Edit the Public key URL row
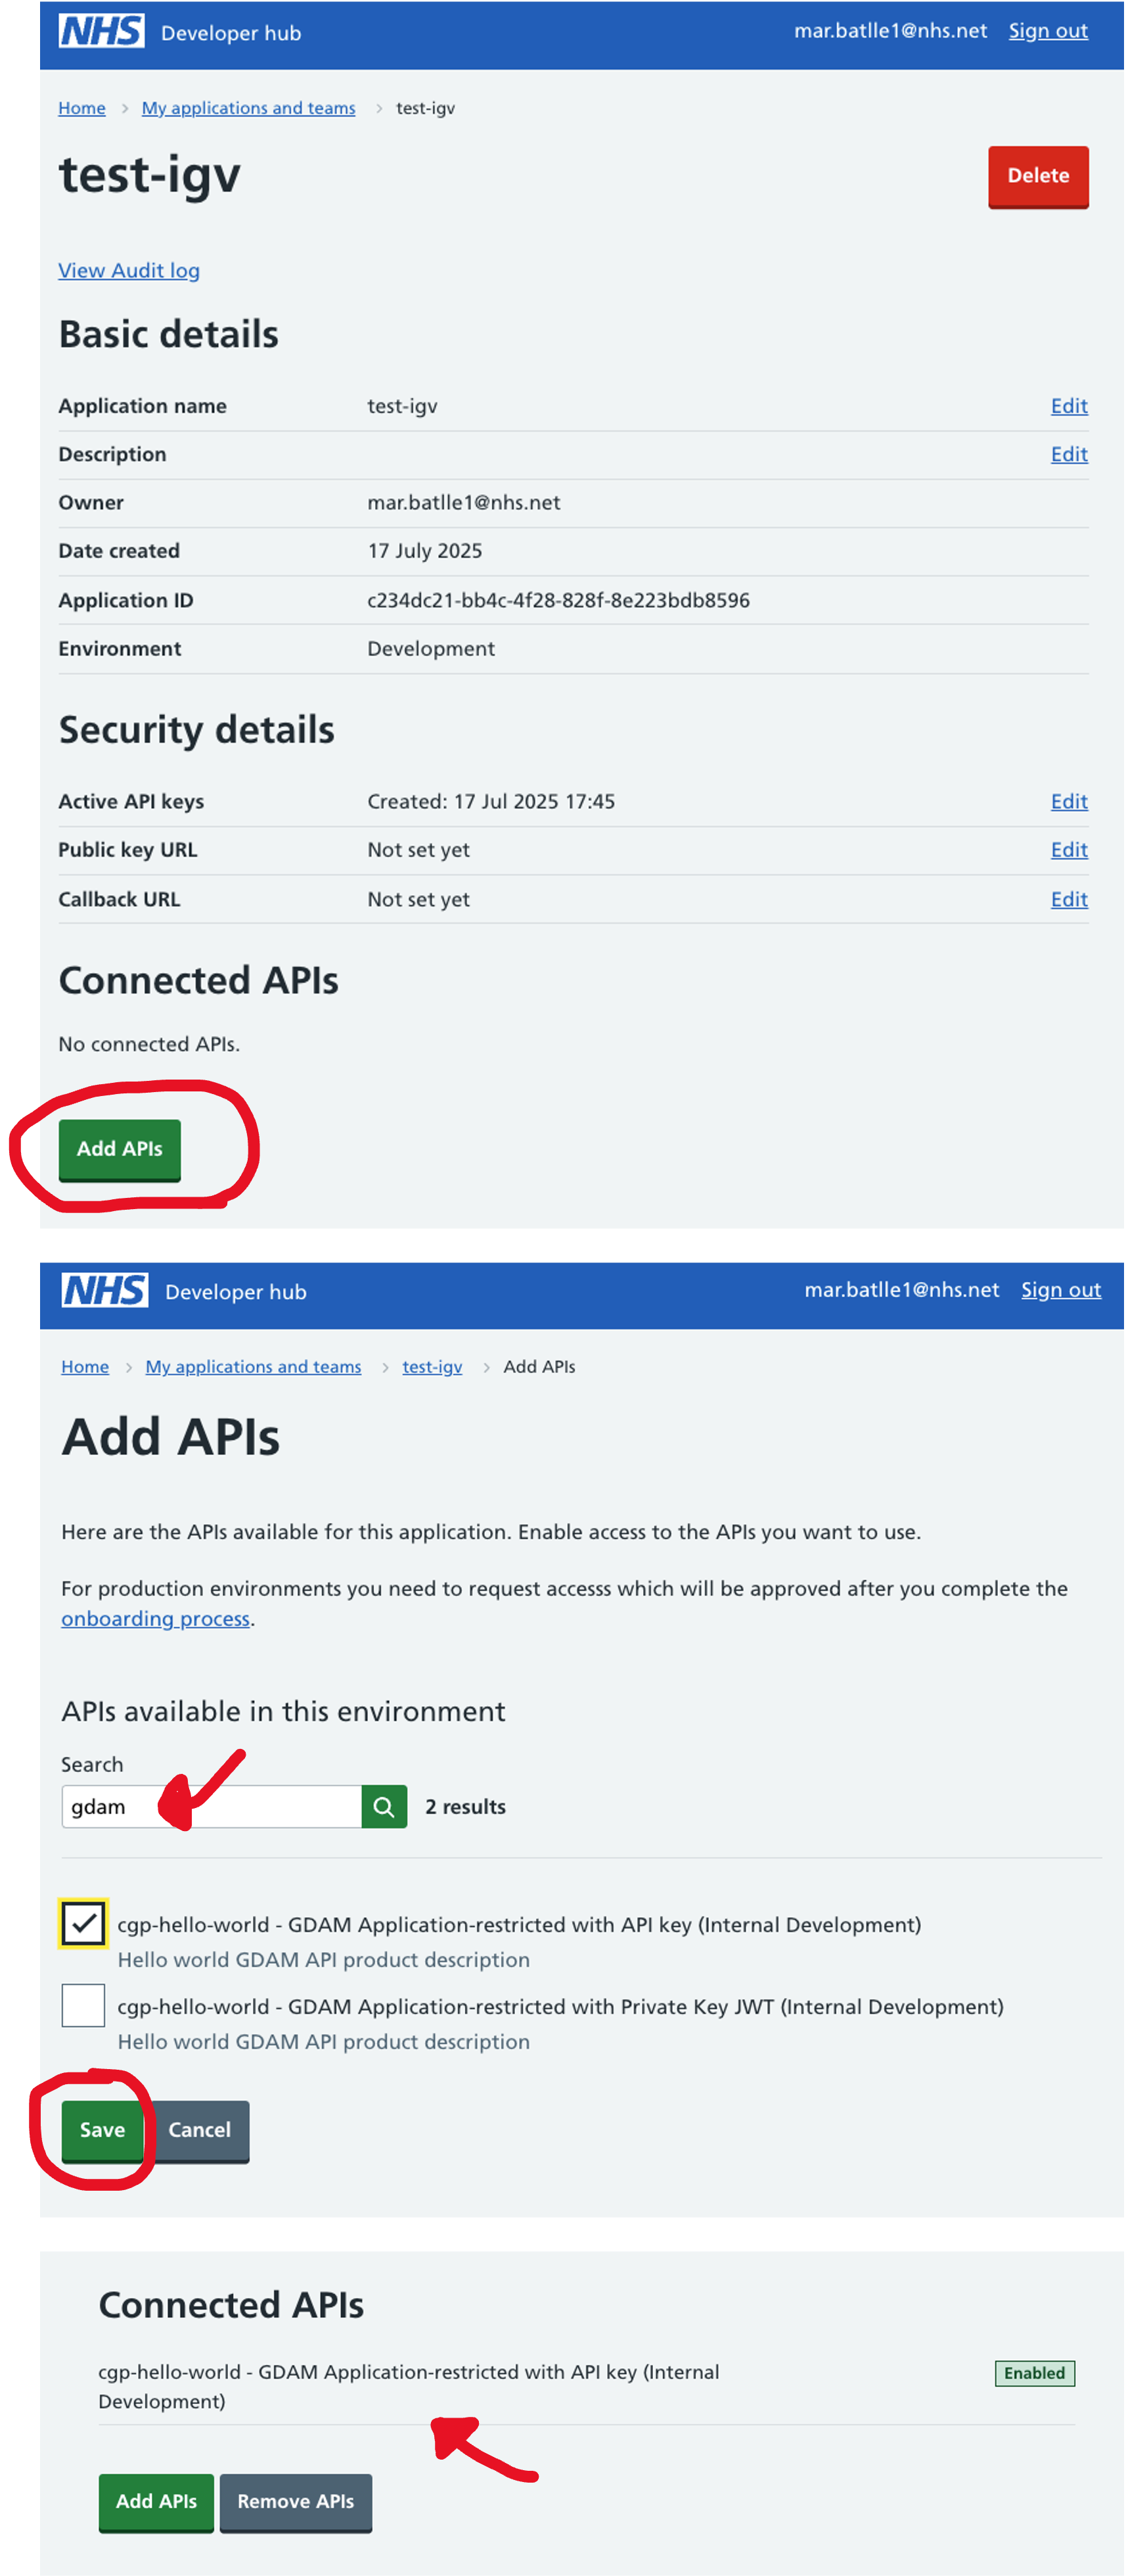1126x2576 pixels. point(1068,849)
